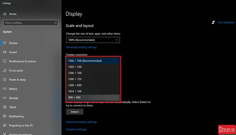Click the Give feedback person icon
The image size is (236, 135).
coord(213,22)
